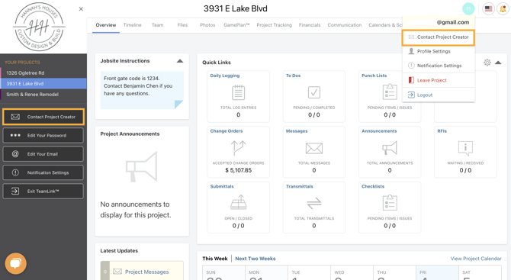Image resolution: width=511 pixels, height=280 pixels.
Task: Click the Announcements megaphone icon in Quick Links
Action: [x=390, y=148]
